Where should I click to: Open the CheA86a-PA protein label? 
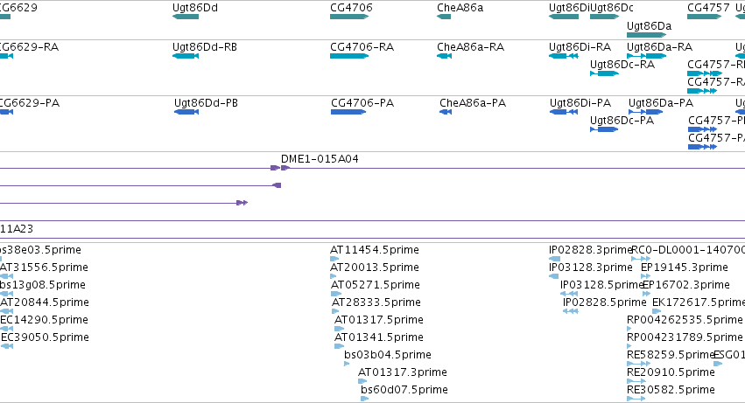coord(473,103)
